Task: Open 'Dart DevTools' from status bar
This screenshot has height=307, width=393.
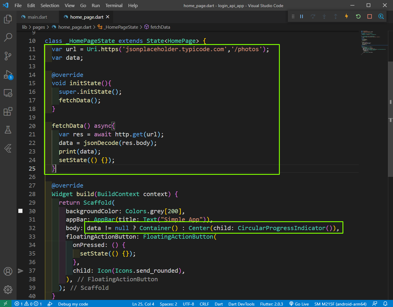Action: 241,304
